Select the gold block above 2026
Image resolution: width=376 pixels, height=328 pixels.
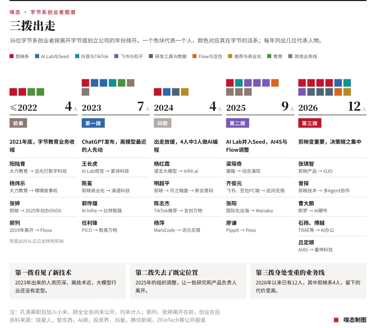click(347, 92)
